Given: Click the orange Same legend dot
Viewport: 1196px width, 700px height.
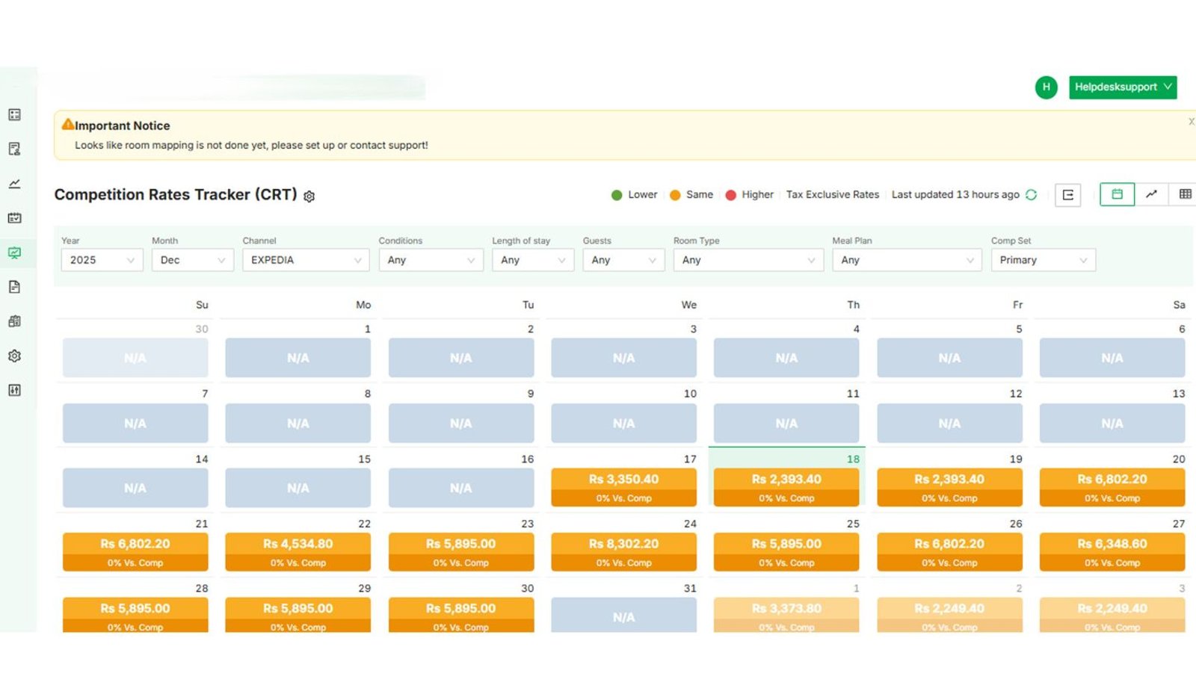Looking at the screenshot, I should [675, 195].
